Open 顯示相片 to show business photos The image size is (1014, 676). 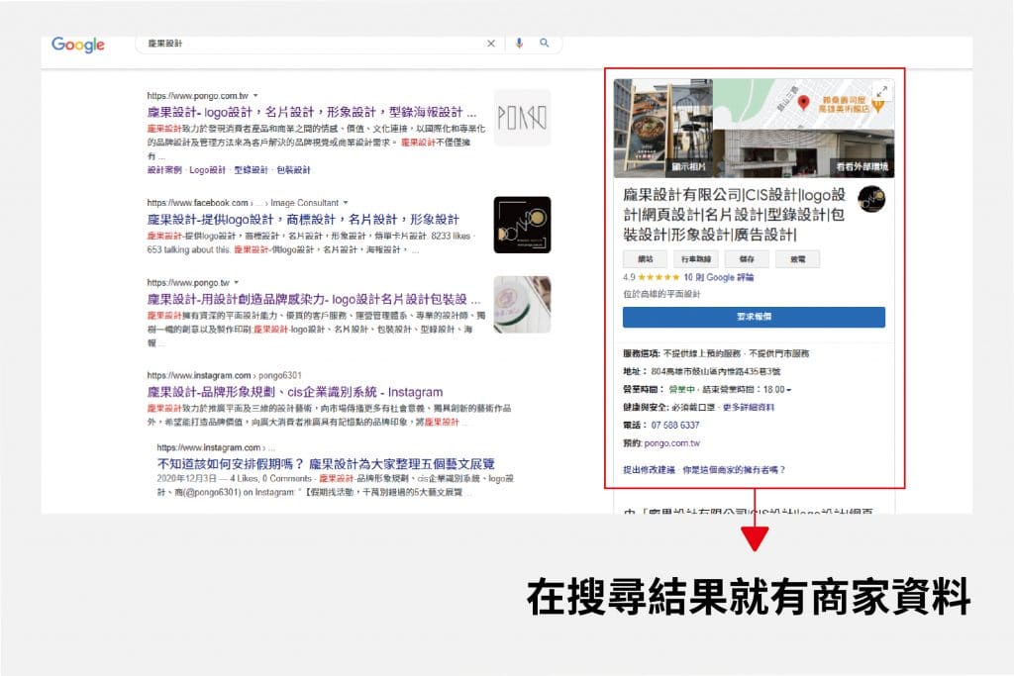[688, 166]
